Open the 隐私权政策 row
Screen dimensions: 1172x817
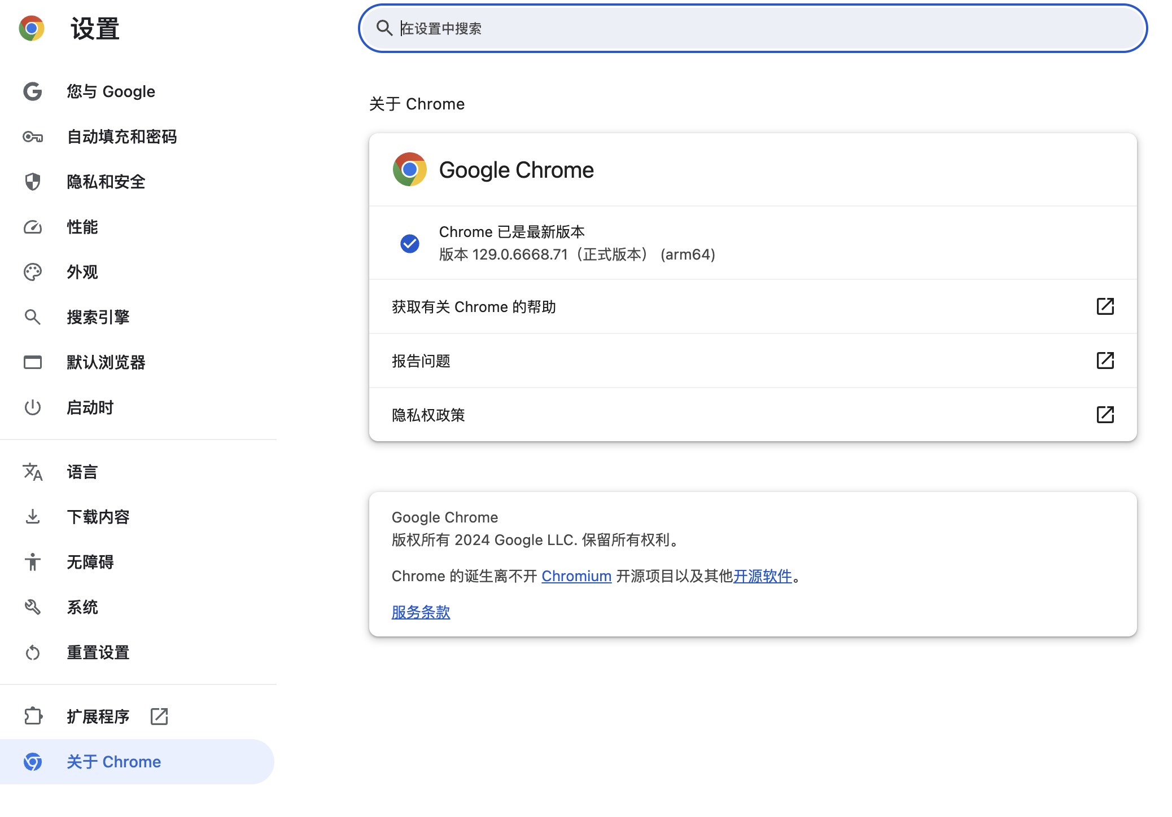753,415
